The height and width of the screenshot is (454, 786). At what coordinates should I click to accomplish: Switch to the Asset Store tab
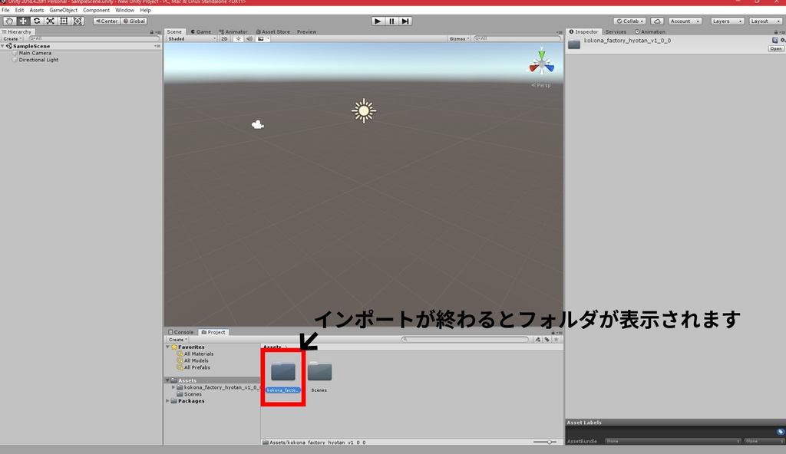pos(274,31)
